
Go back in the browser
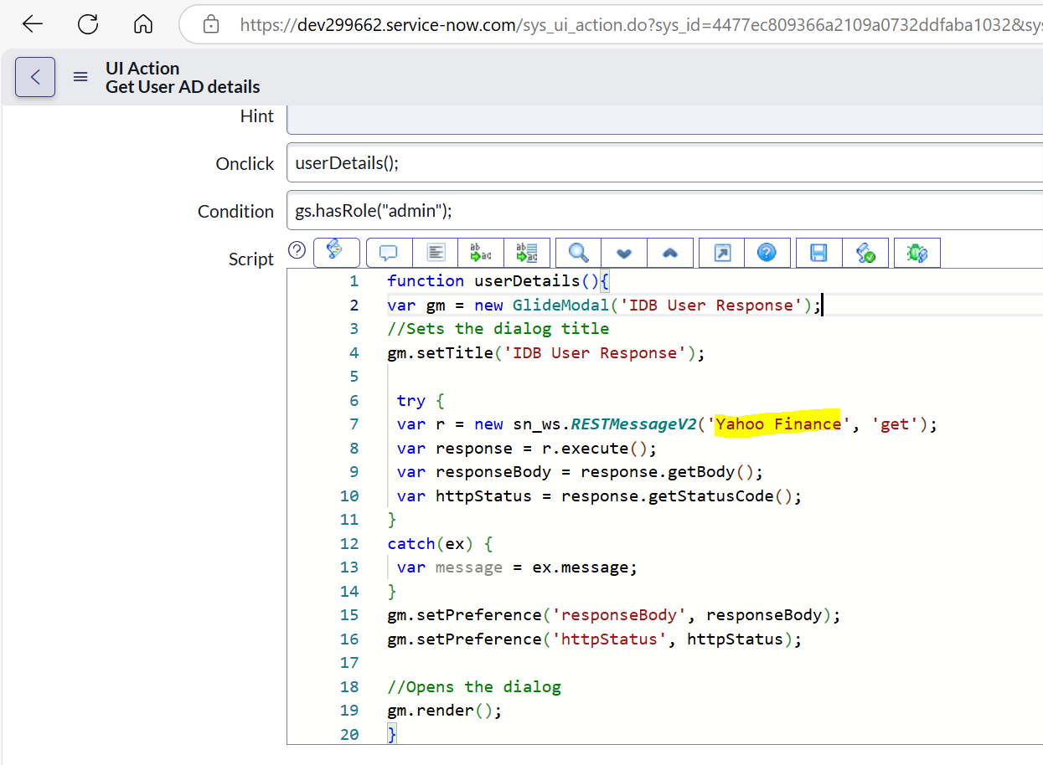pyautogui.click(x=32, y=24)
